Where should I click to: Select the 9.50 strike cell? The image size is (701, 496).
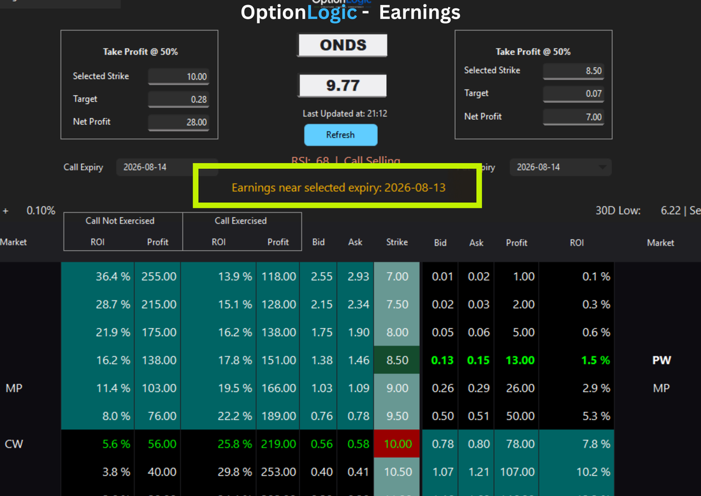397,416
